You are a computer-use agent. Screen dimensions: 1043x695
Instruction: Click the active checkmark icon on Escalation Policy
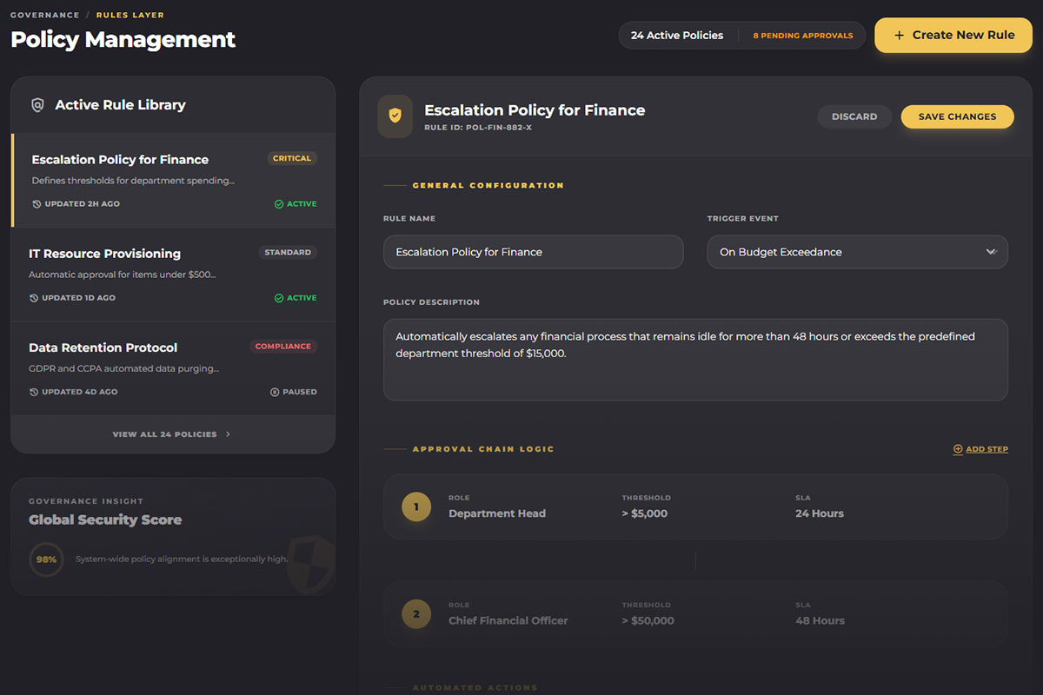tap(279, 204)
